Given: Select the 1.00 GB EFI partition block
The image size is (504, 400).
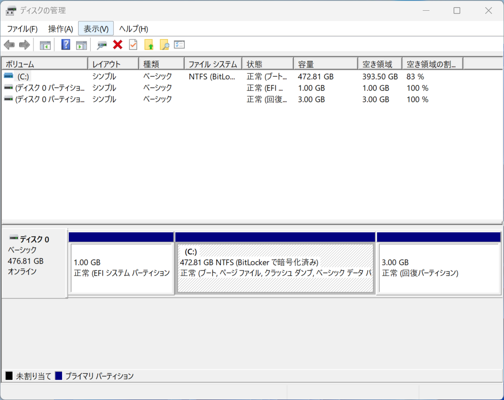Looking at the screenshot, I should click(x=121, y=268).
